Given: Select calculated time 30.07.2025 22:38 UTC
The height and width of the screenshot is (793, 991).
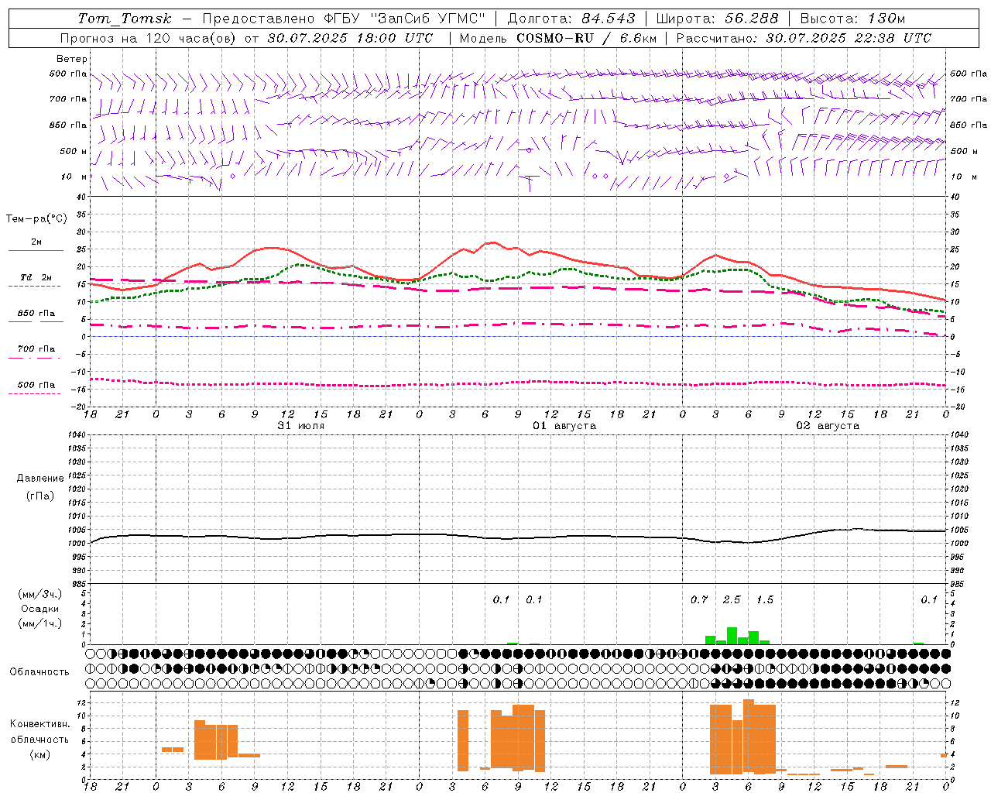Looking at the screenshot, I should pyautogui.click(x=849, y=38).
